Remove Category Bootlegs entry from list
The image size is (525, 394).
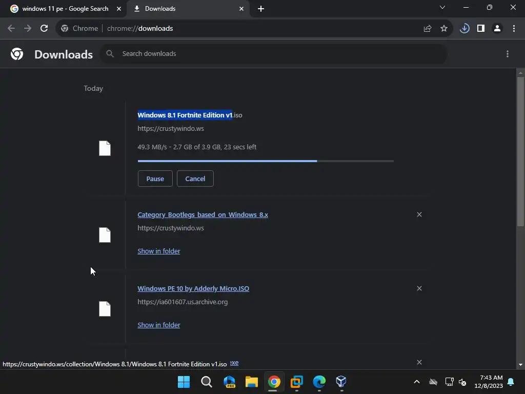[x=419, y=214]
